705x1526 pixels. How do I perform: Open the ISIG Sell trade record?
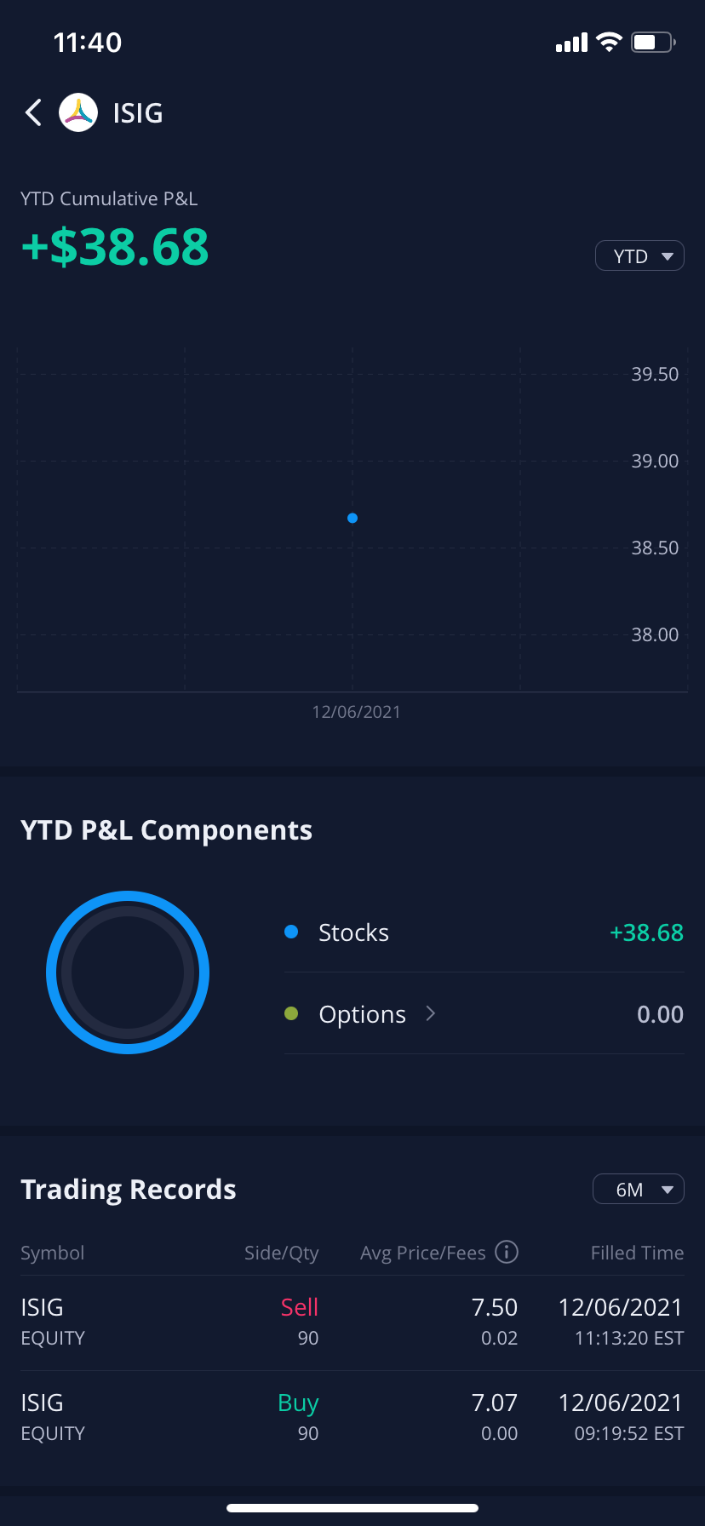coord(352,1322)
